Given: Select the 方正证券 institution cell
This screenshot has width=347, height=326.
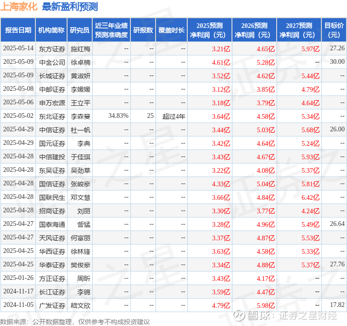Looking at the screenshot, I should 52,278.
